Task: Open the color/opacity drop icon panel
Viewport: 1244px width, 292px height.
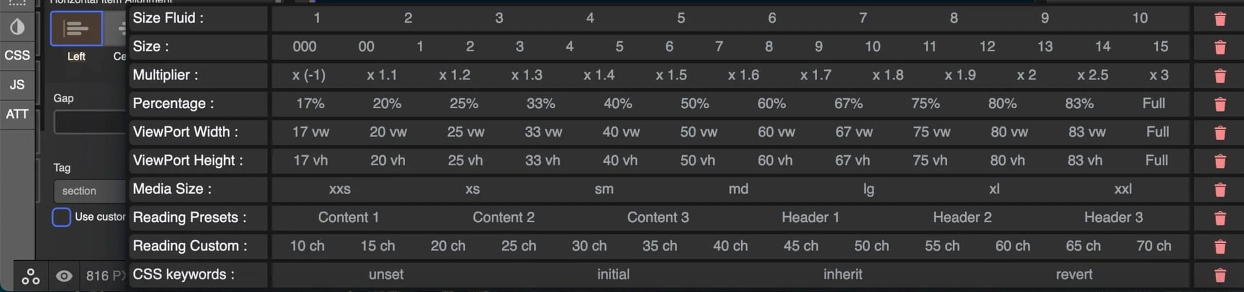Action: 17,27
